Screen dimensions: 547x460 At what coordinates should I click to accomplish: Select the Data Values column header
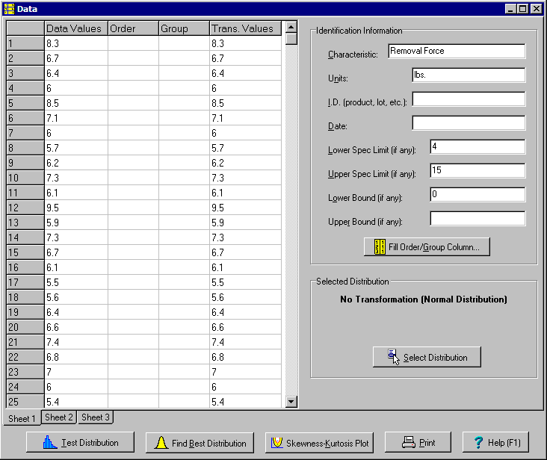pyautogui.click(x=76, y=28)
